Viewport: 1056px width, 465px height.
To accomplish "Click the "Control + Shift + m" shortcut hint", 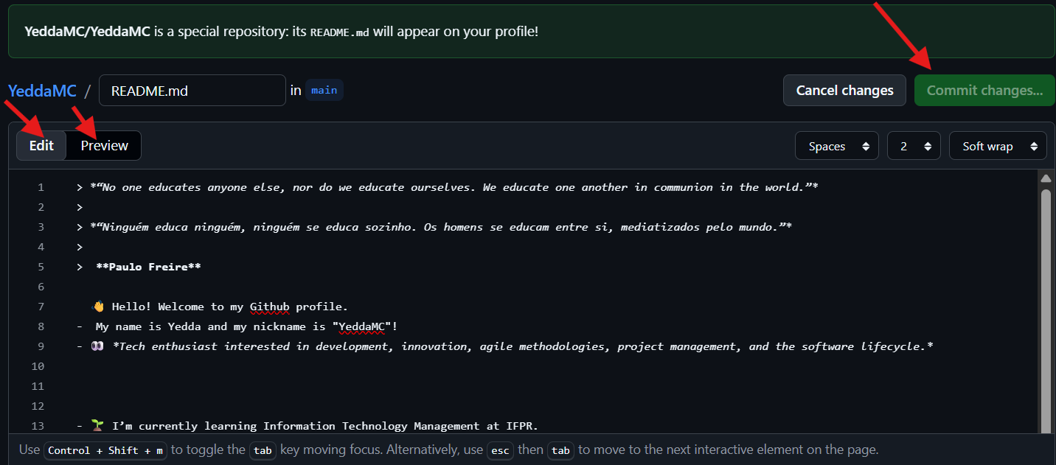I will [105, 450].
